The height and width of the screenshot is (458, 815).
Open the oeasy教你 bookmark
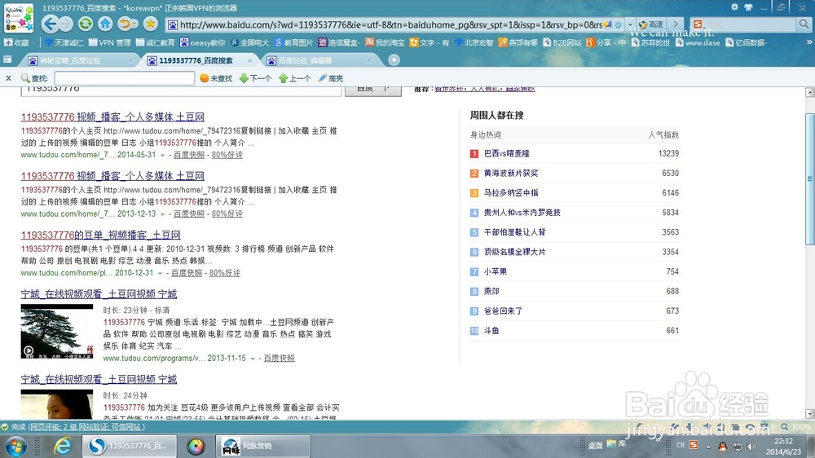pos(203,42)
